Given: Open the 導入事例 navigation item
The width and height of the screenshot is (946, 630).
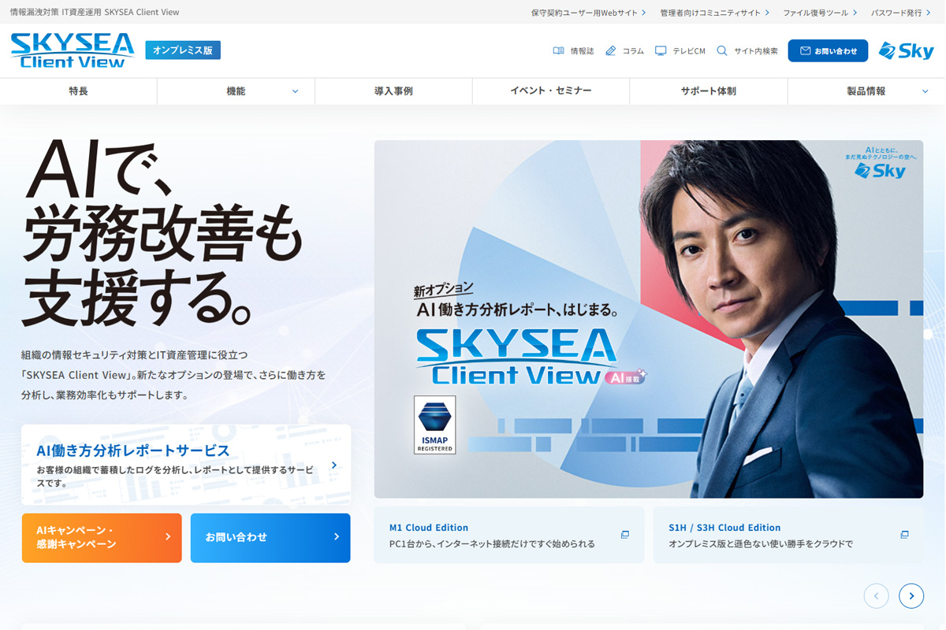Looking at the screenshot, I should click(393, 91).
